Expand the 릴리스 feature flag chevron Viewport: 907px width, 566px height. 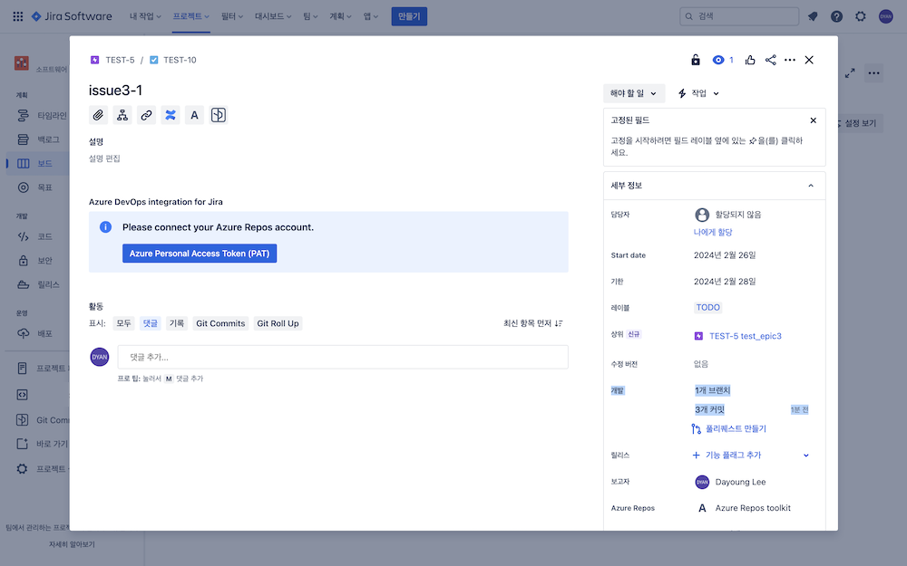[805, 456]
